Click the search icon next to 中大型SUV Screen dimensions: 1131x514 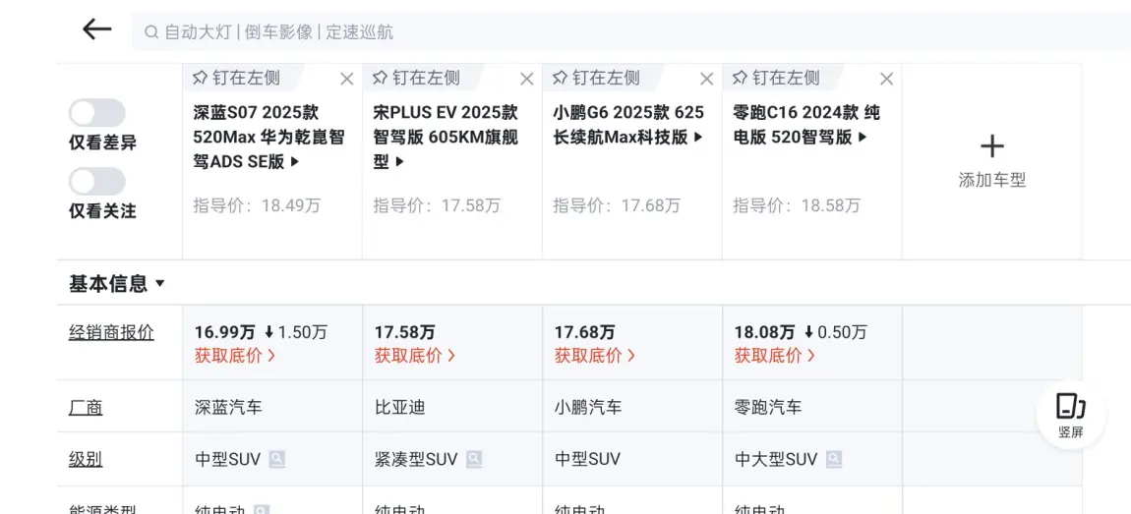[x=834, y=459]
